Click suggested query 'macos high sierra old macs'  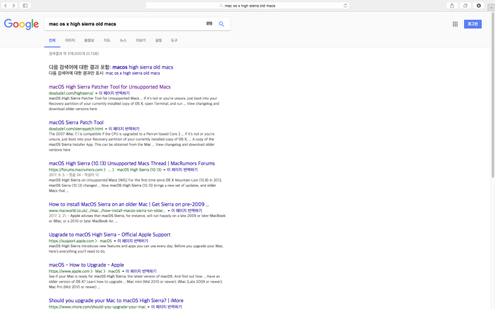[x=143, y=67]
